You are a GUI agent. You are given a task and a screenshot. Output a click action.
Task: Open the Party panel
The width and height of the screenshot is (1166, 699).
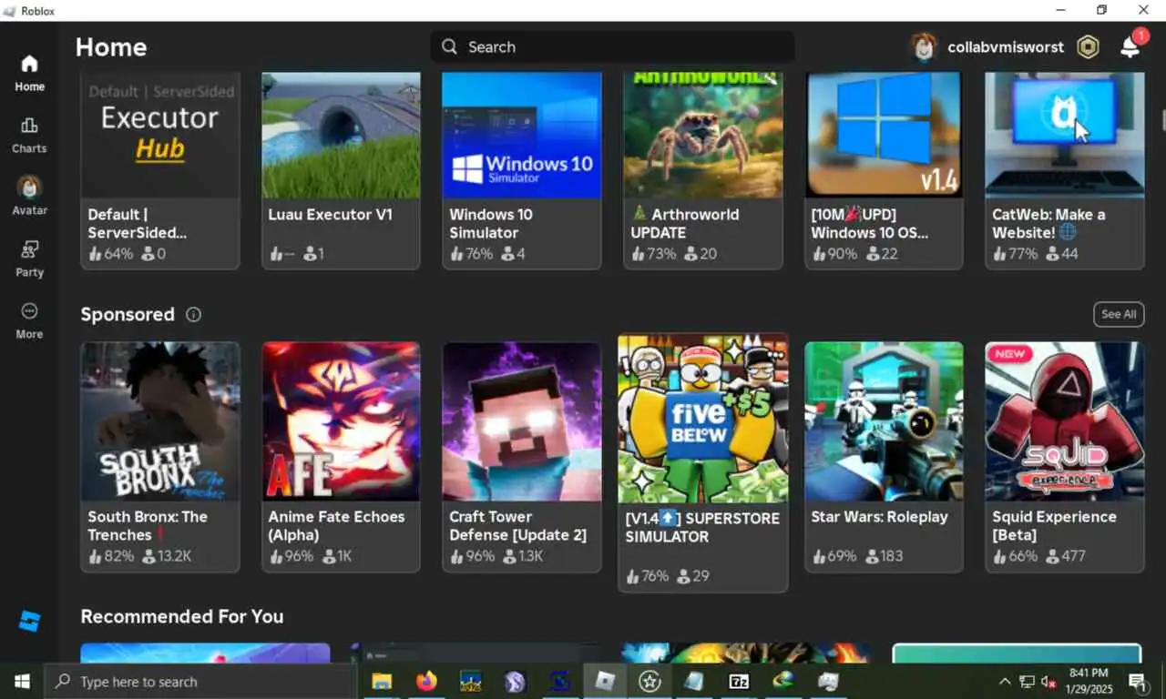click(29, 258)
